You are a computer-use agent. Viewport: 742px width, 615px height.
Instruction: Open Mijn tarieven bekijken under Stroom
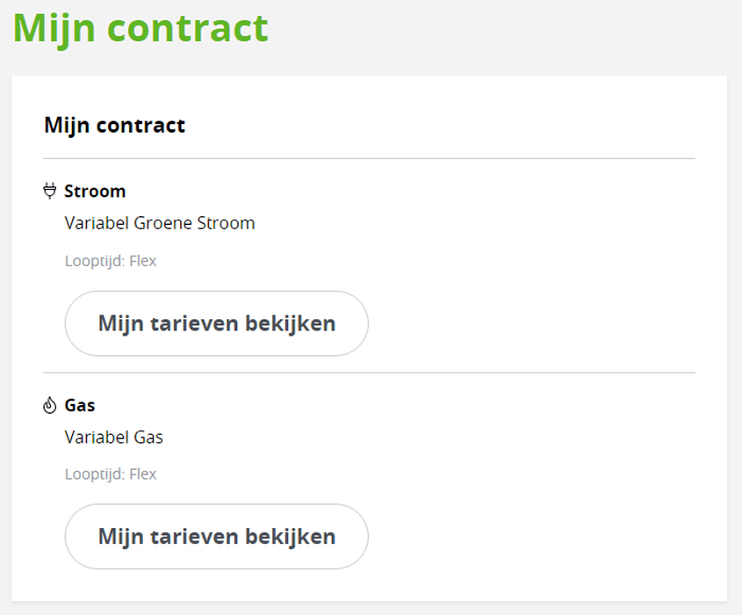217,323
